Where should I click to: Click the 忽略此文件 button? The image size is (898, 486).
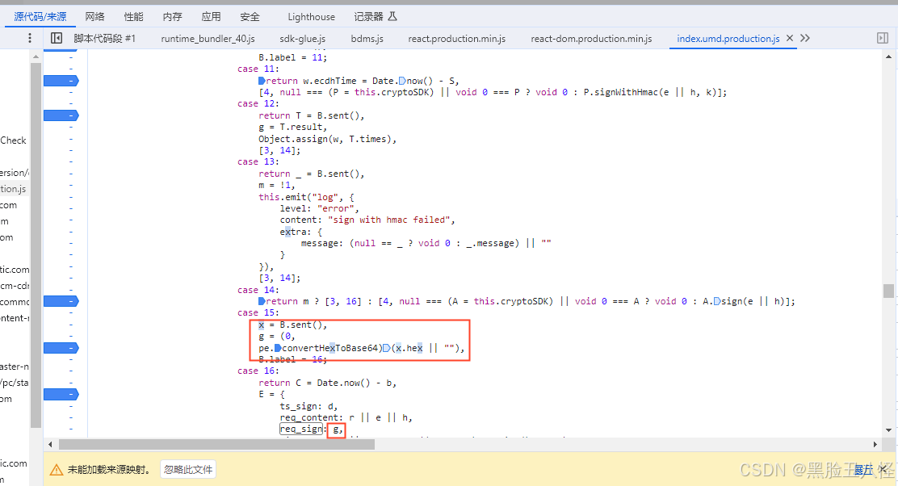coord(187,468)
